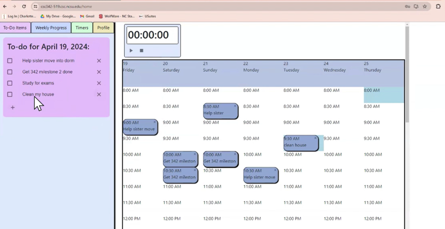445x229 pixels.
Task: Delete the 'Study for exams' to-do item
Action: pyautogui.click(x=99, y=83)
